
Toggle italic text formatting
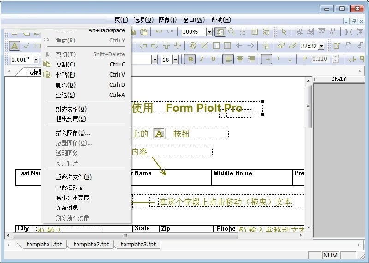point(202,59)
